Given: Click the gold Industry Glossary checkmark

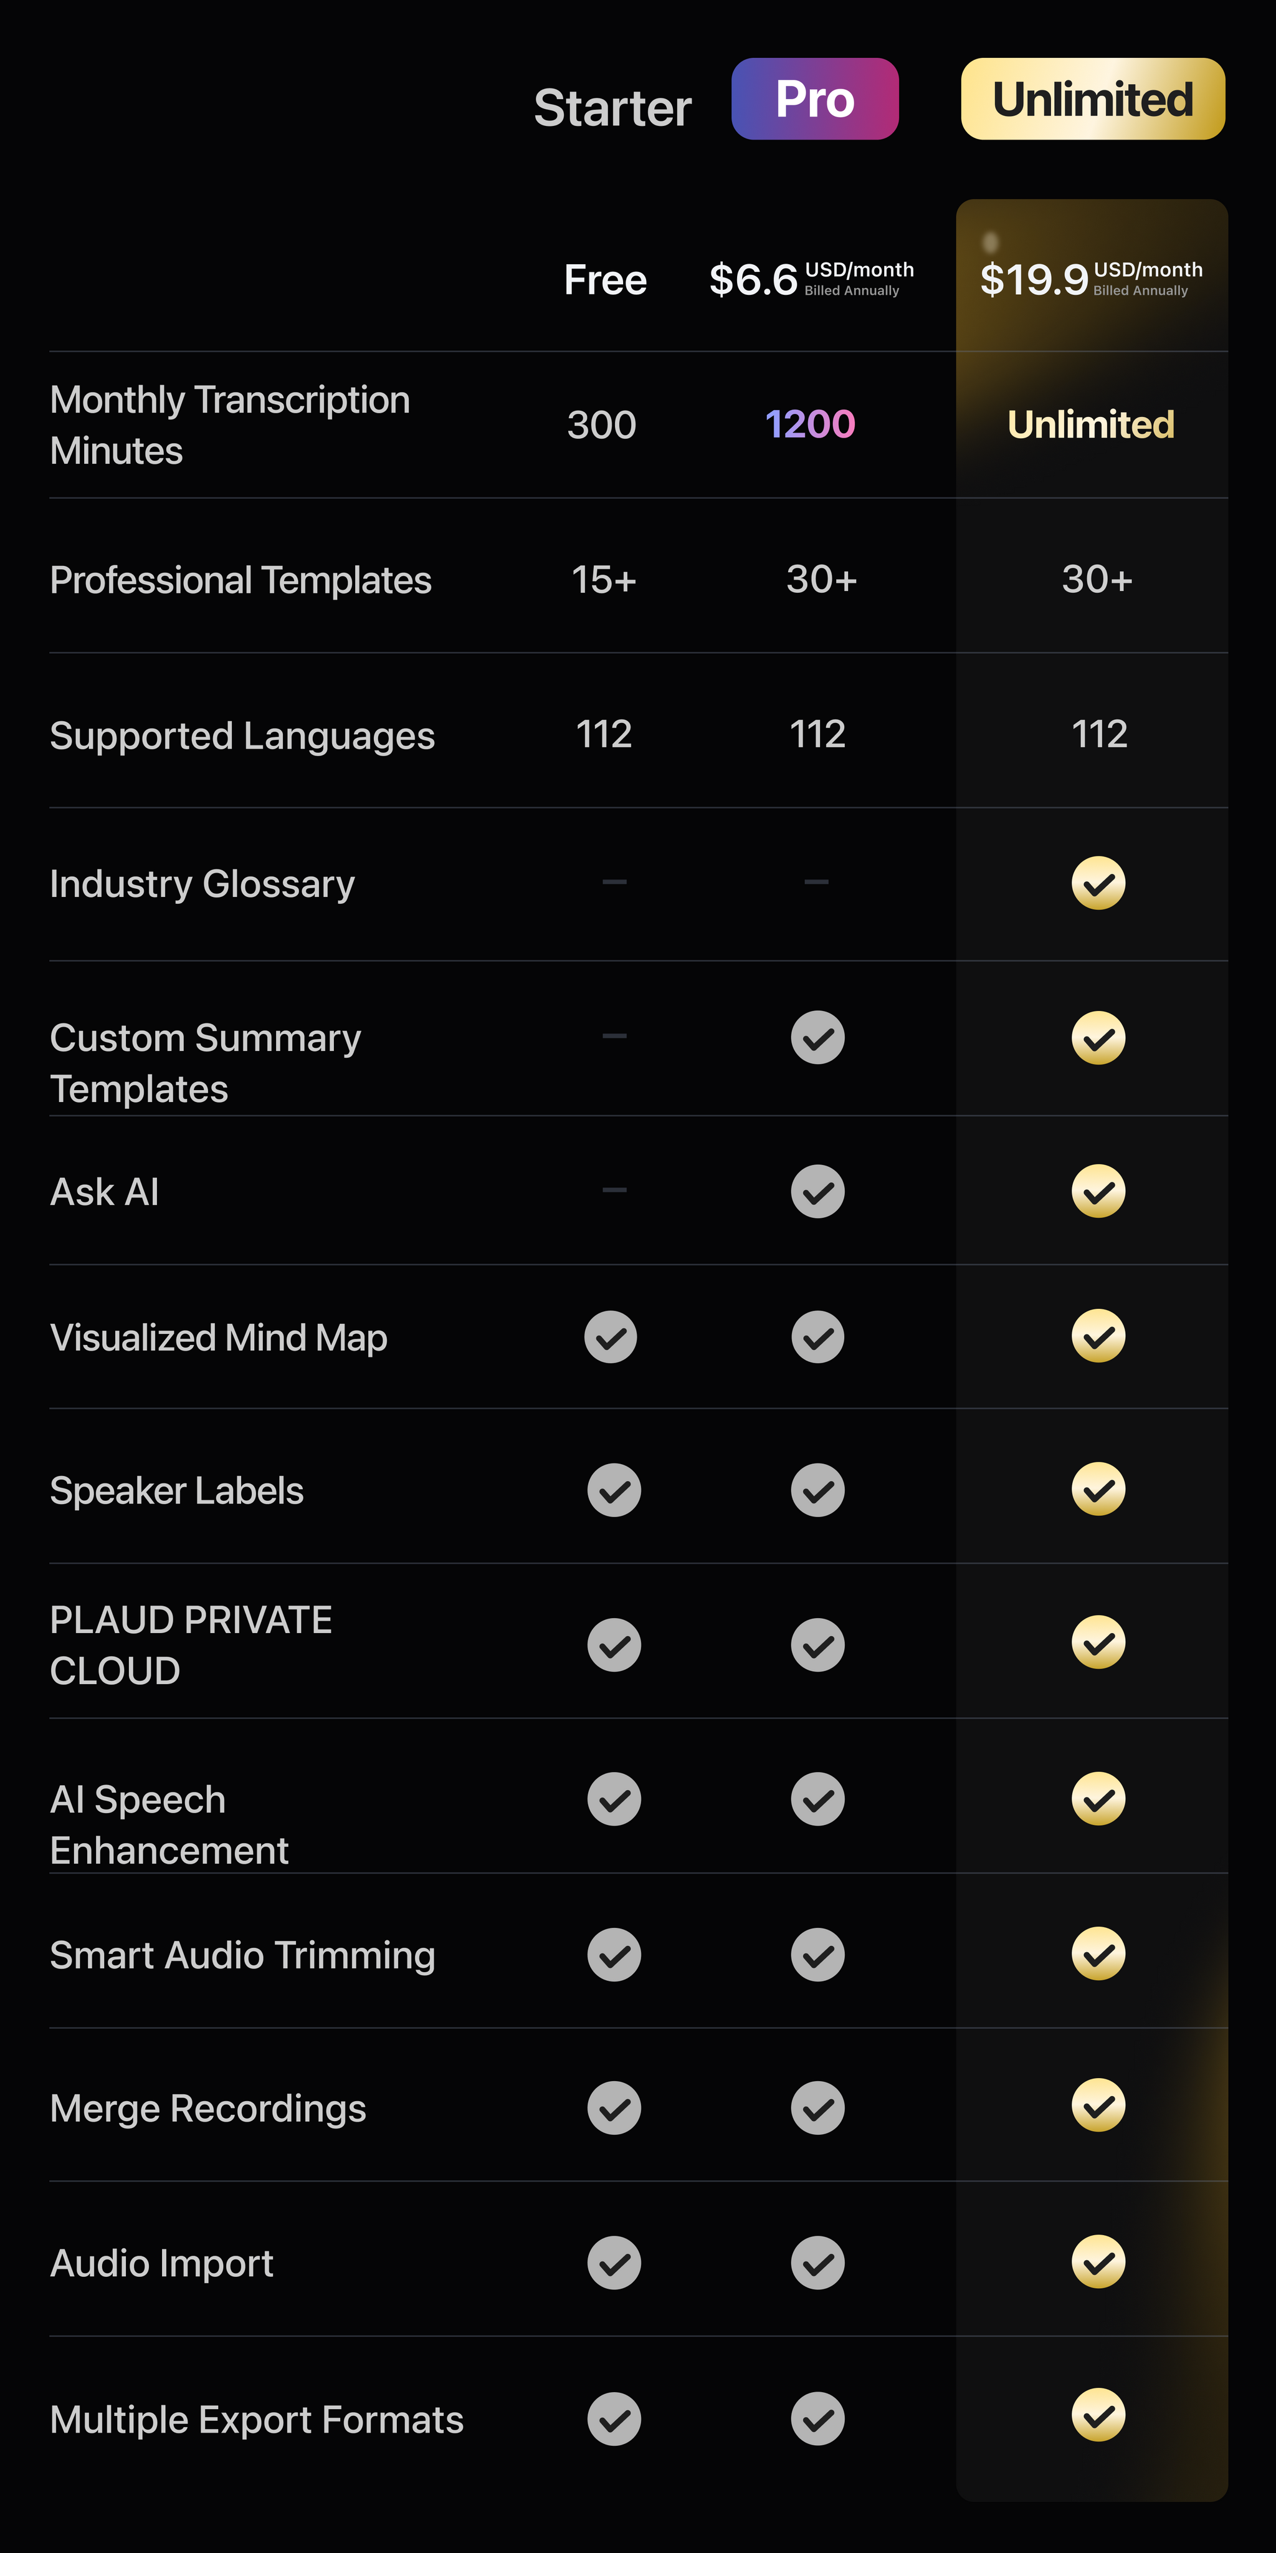Looking at the screenshot, I should coord(1098,883).
